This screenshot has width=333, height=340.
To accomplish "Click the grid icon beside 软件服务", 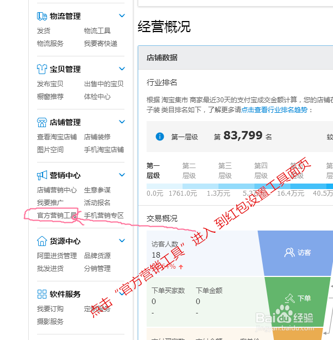I will pyautogui.click(x=42, y=294).
